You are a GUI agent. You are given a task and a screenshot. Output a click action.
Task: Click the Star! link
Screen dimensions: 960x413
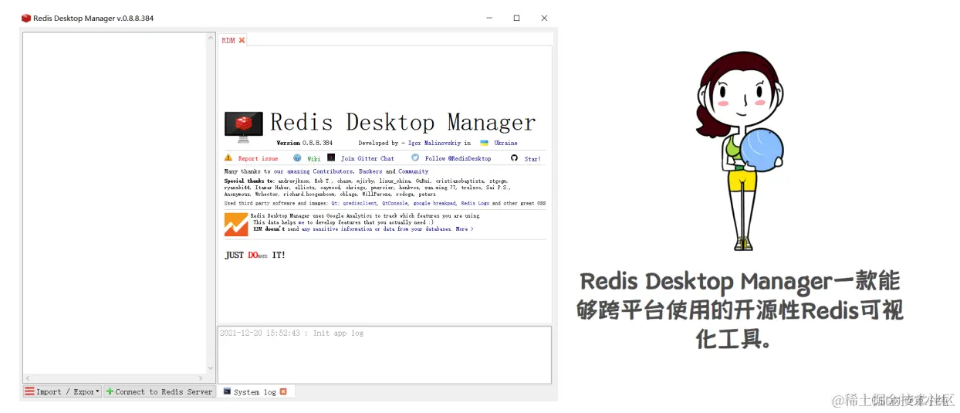click(532, 158)
